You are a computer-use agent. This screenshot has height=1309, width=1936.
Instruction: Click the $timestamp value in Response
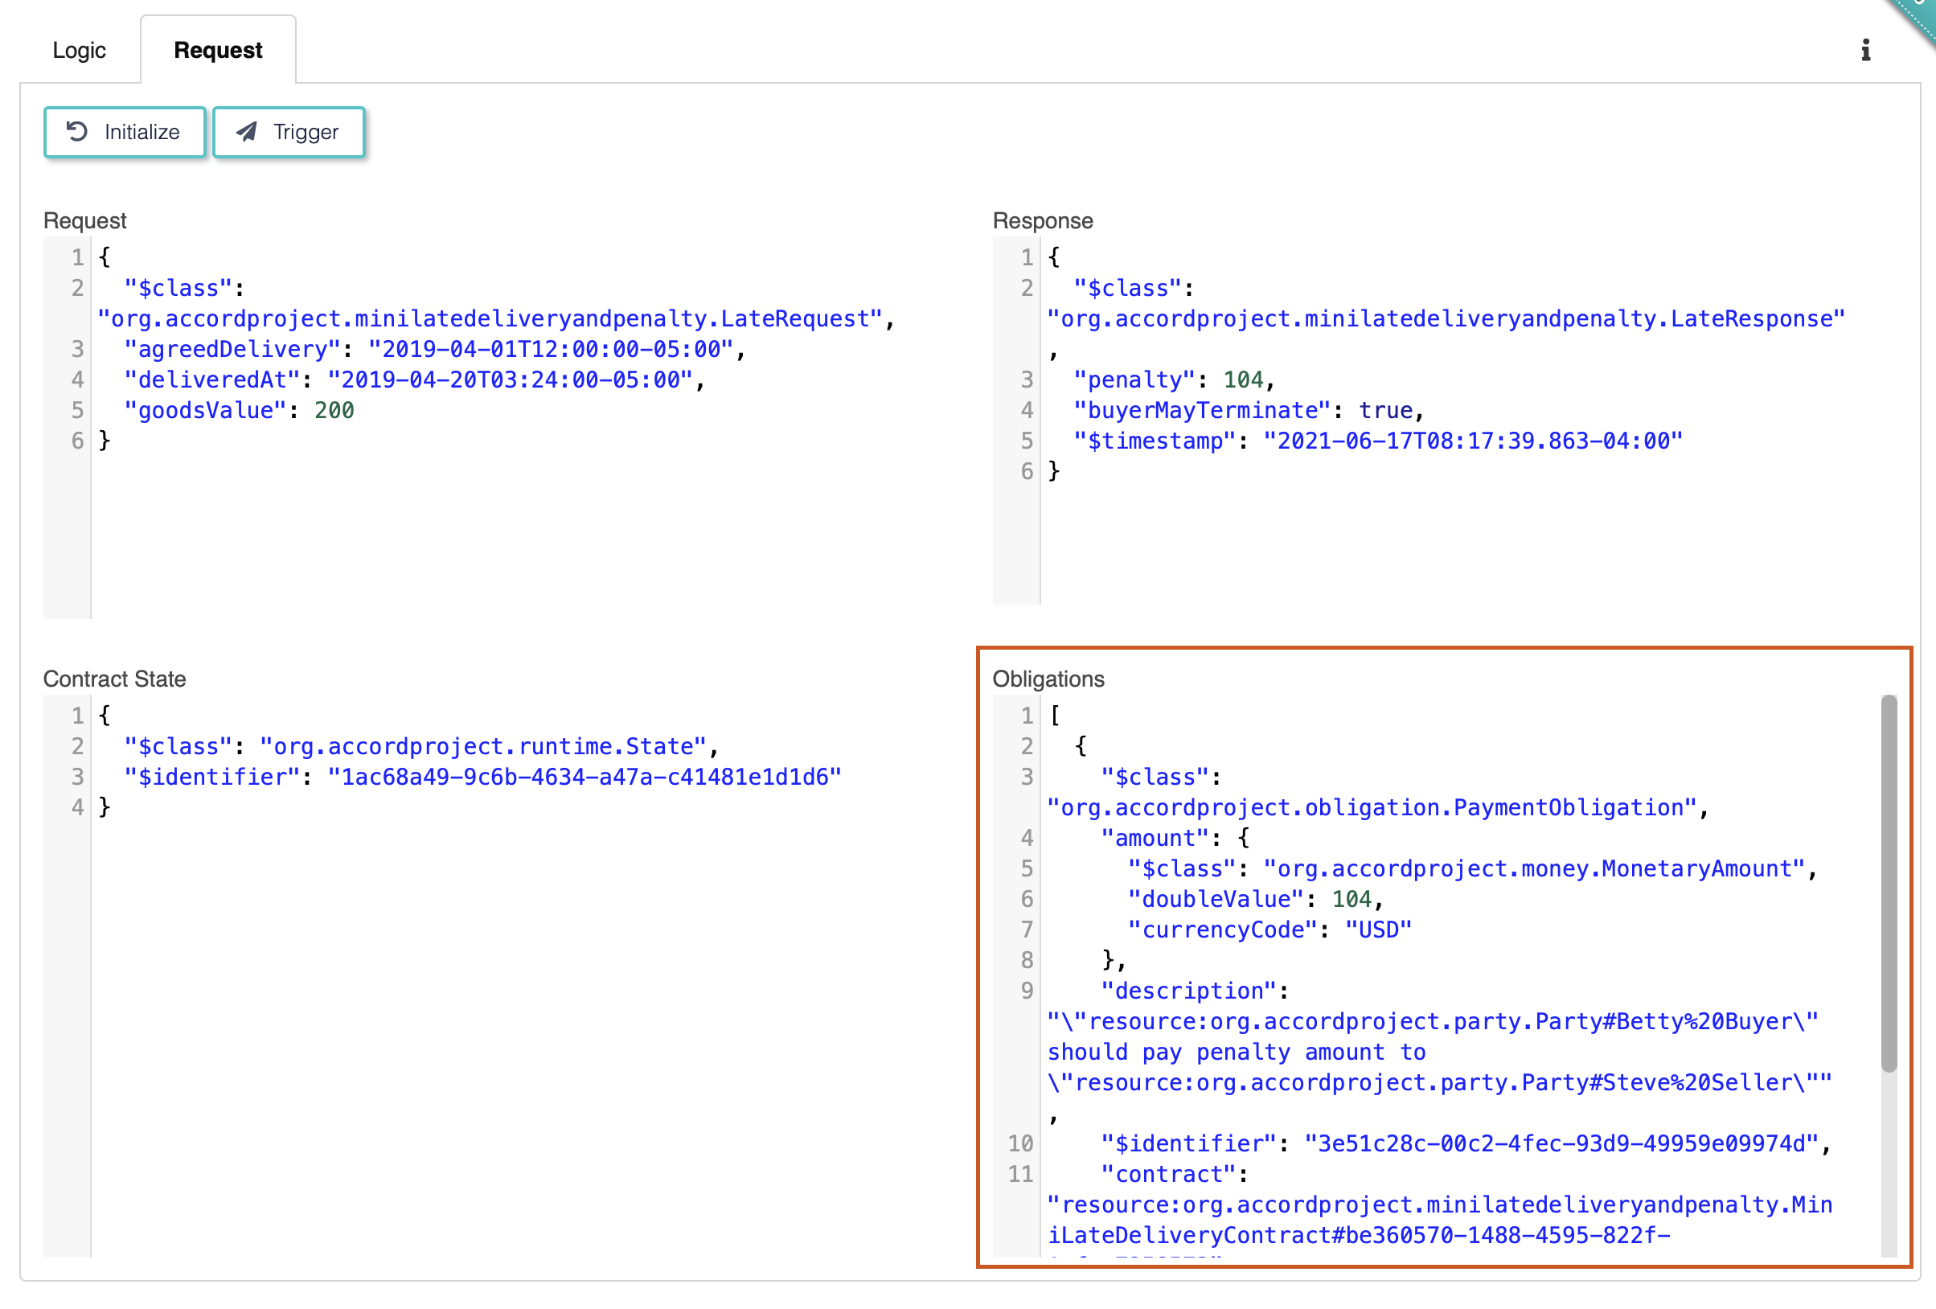(x=1472, y=441)
